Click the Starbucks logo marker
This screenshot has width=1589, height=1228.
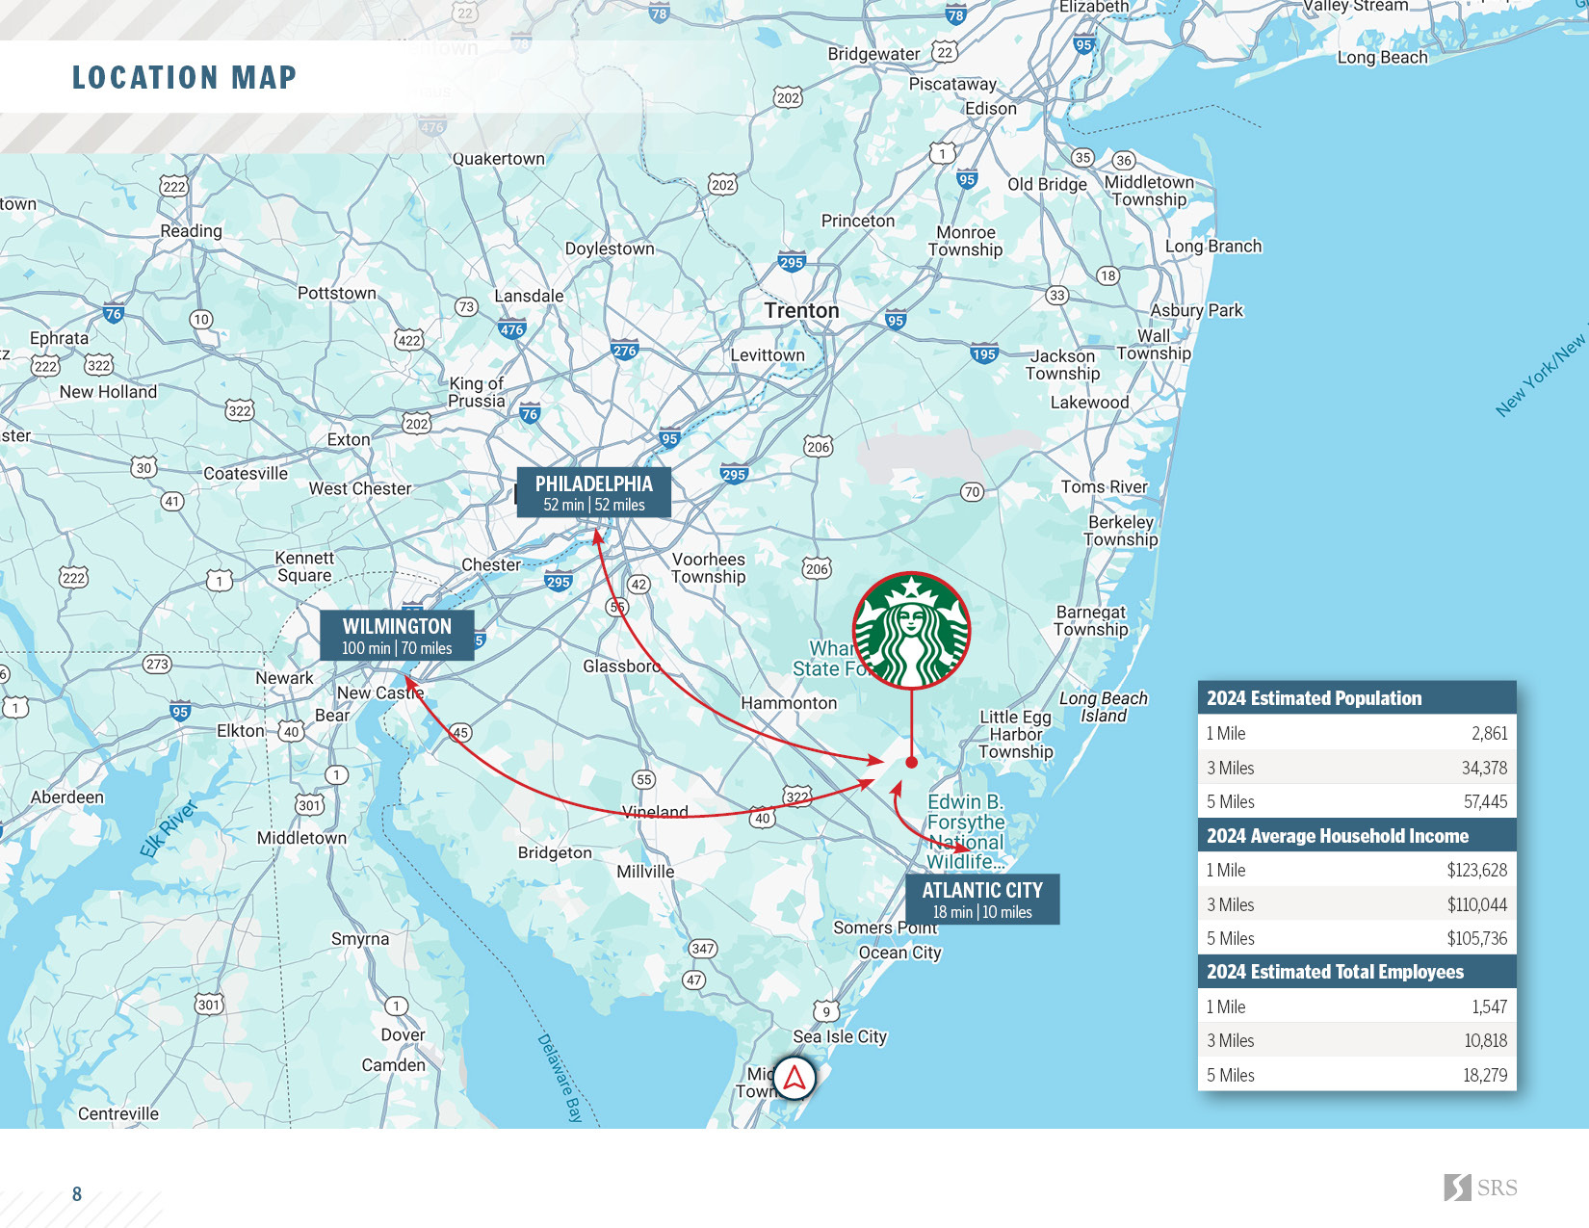(x=911, y=631)
